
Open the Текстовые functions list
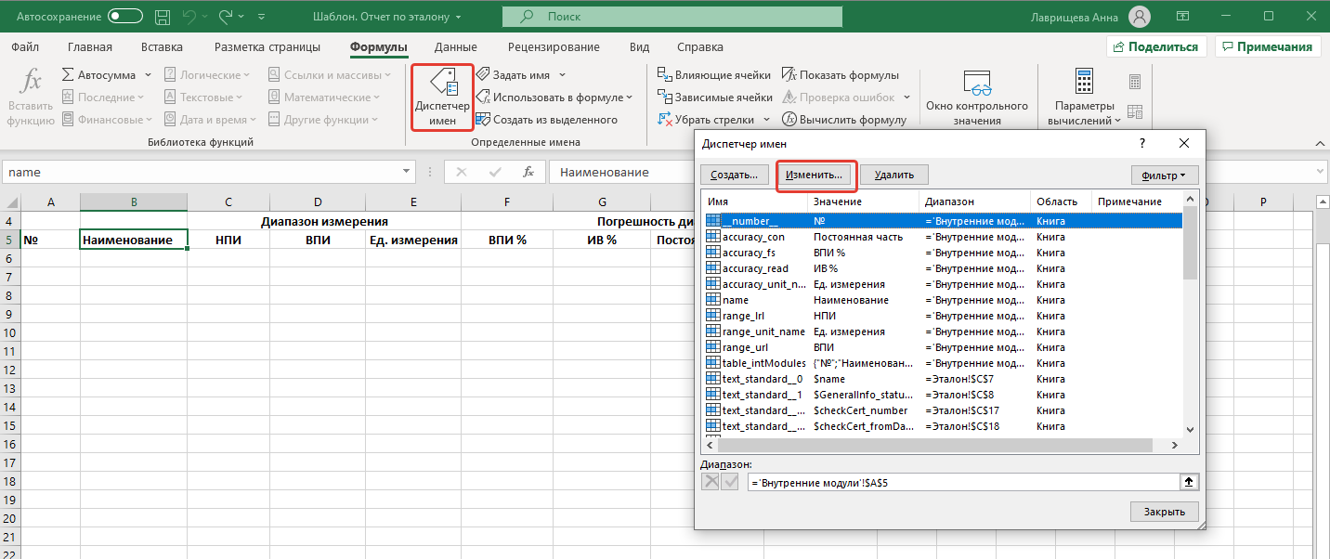(x=203, y=97)
